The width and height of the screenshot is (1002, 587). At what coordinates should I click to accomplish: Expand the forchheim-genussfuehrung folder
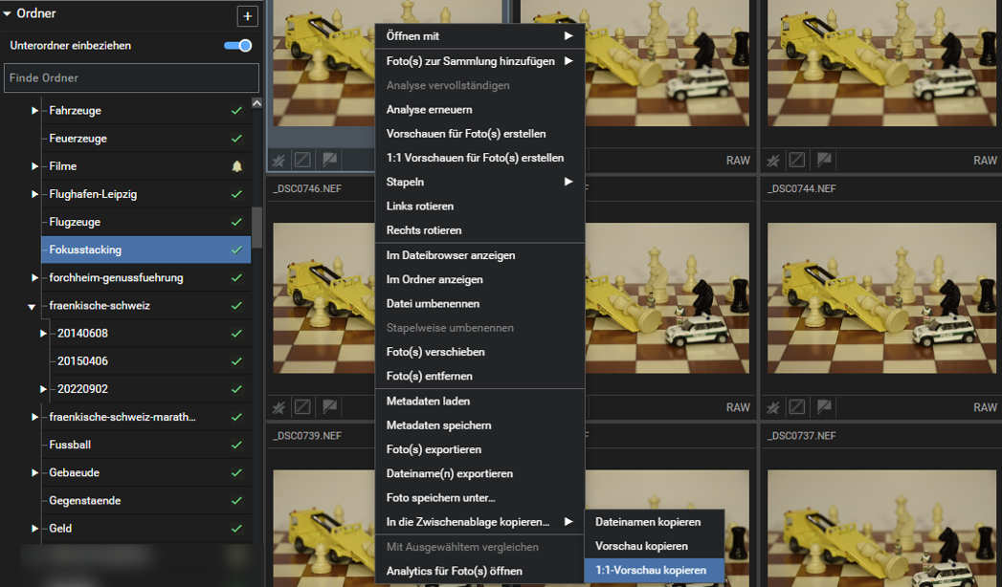pos(34,277)
